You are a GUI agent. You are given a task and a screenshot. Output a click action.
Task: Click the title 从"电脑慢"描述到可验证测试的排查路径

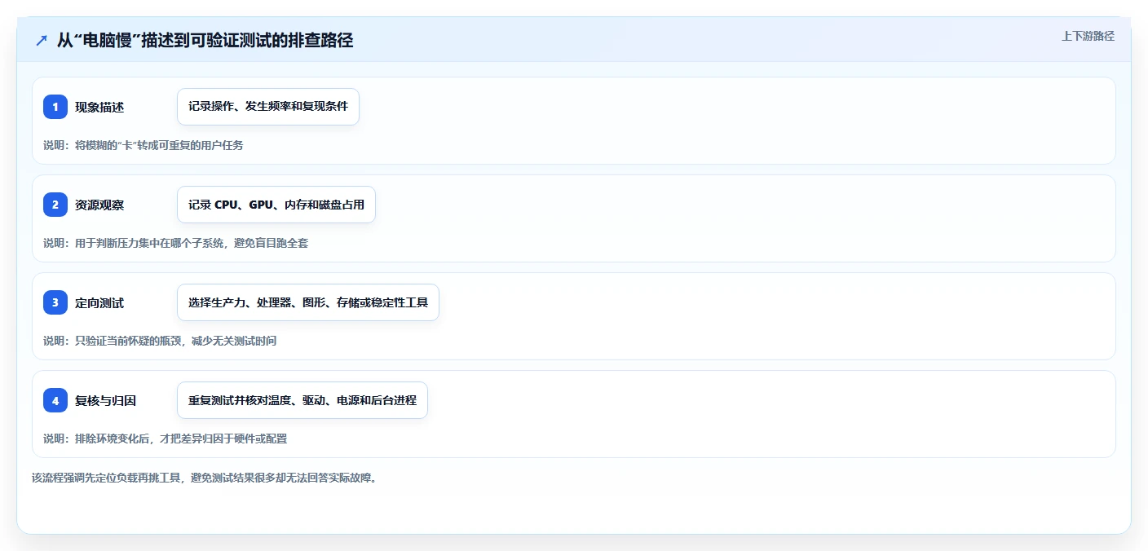[x=205, y=40]
